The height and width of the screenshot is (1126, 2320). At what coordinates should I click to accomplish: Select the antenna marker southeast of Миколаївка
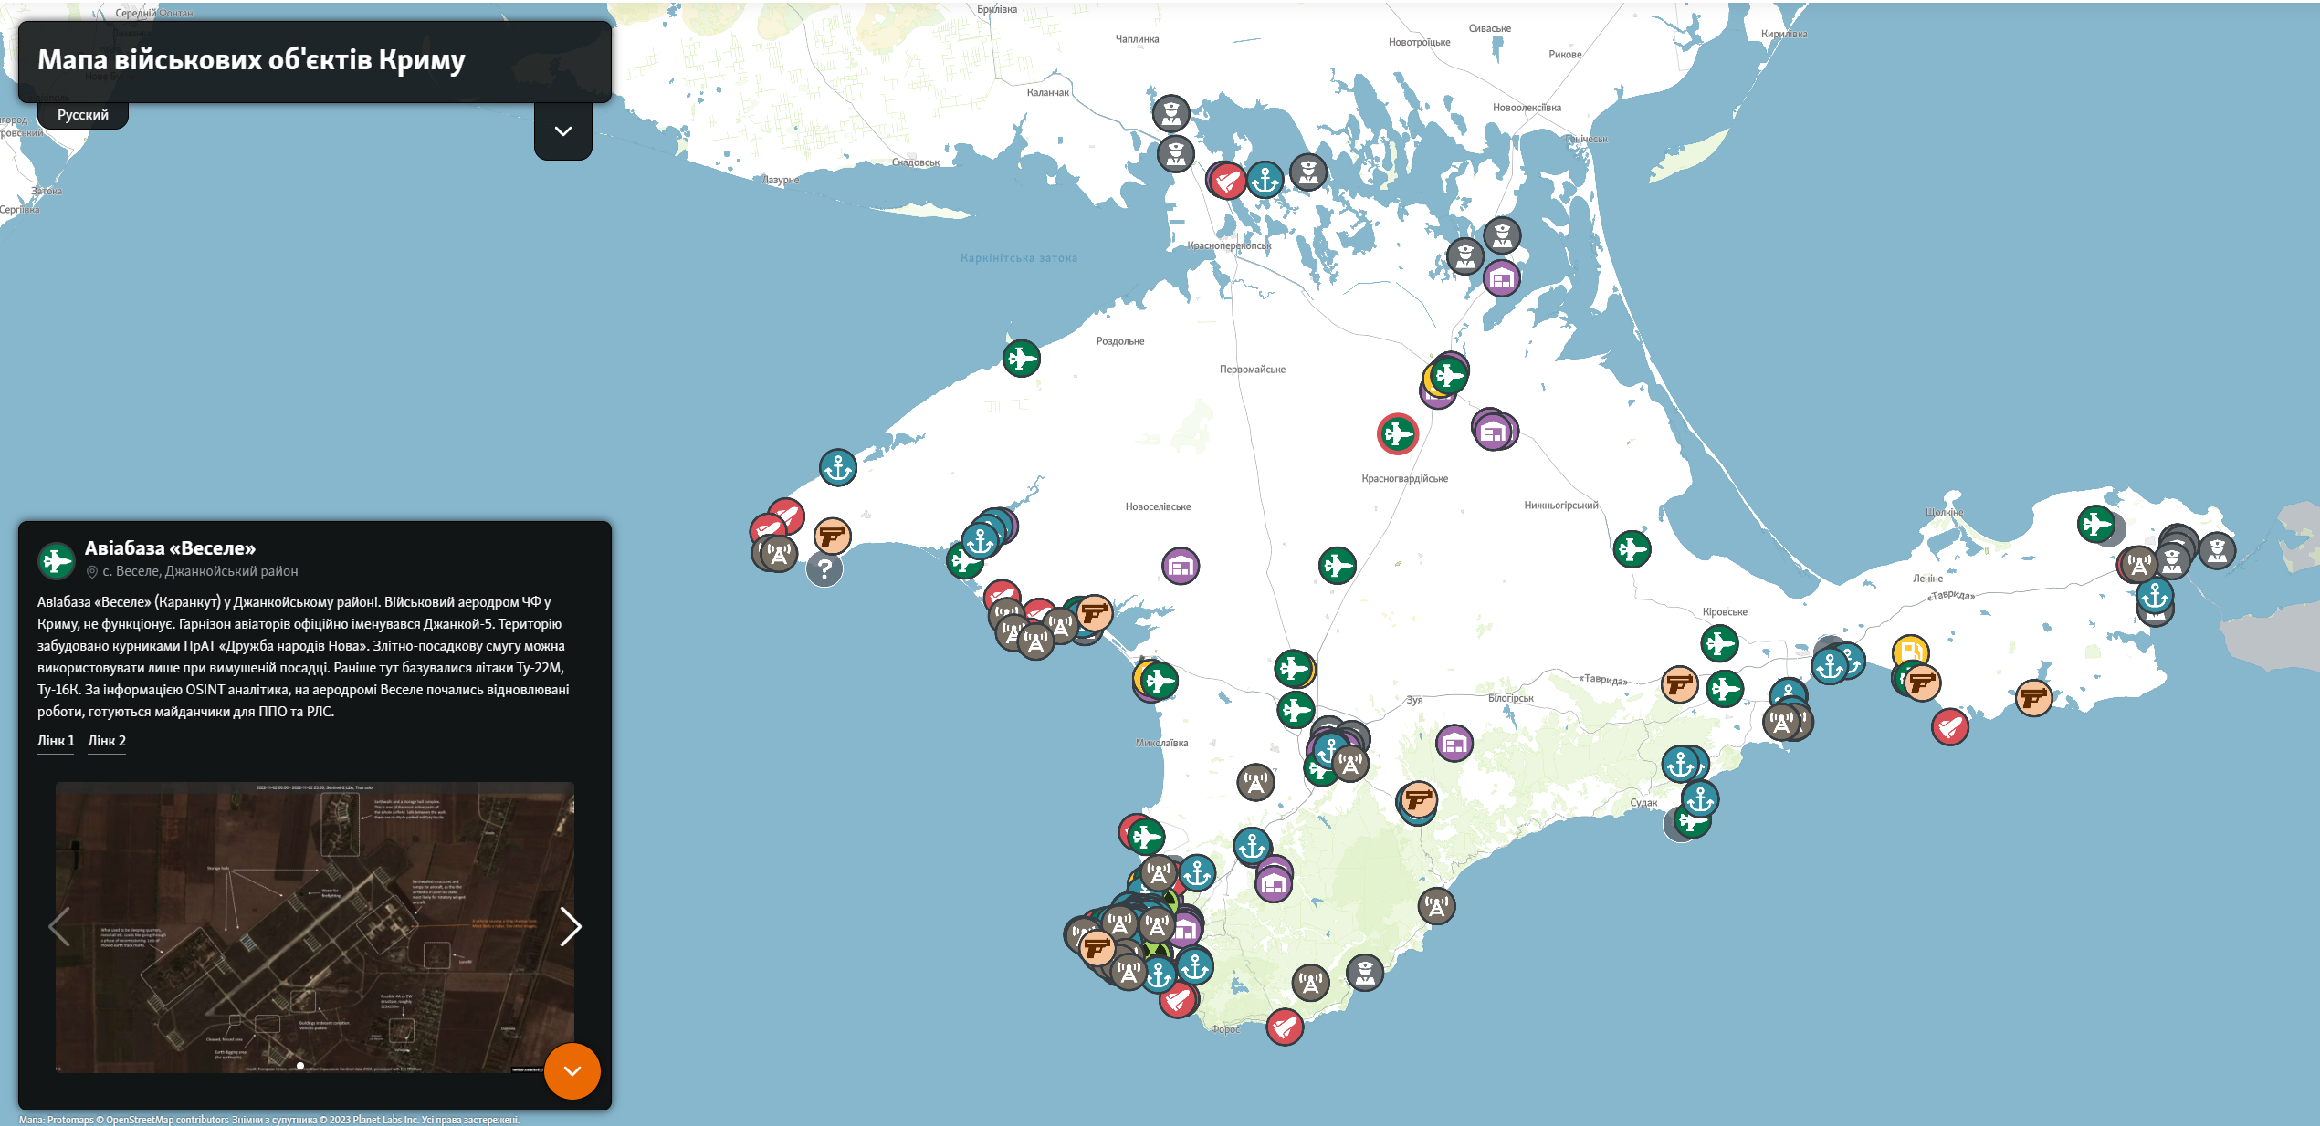[x=1255, y=782]
